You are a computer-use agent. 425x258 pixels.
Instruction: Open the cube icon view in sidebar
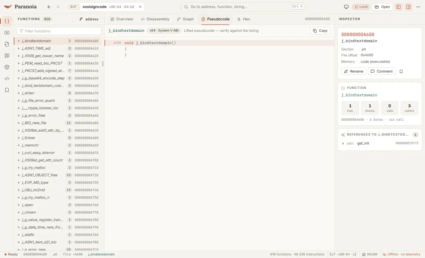click(x=7, y=67)
